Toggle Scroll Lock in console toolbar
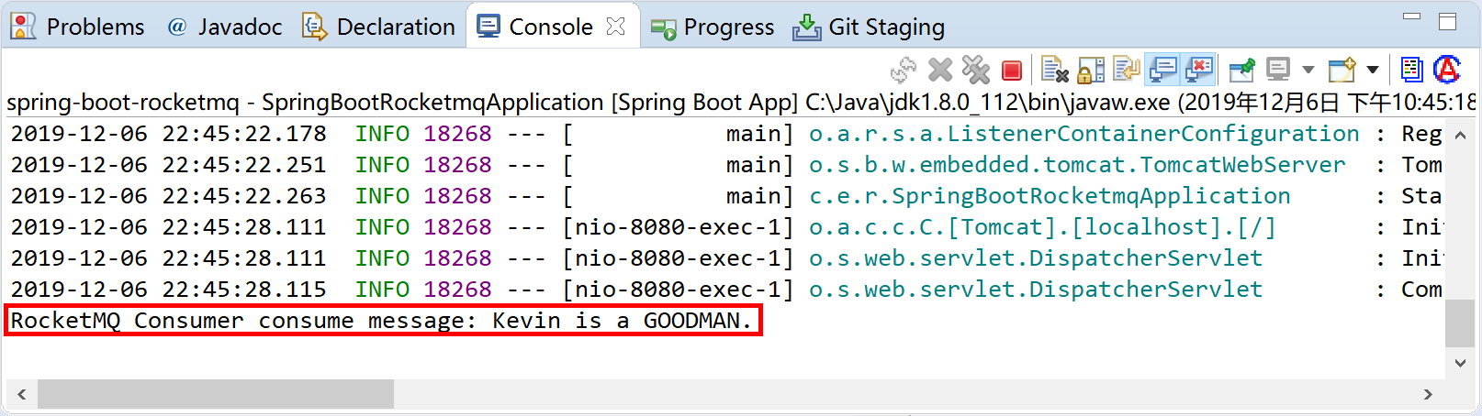The height and width of the screenshot is (416, 1482). point(1091,71)
